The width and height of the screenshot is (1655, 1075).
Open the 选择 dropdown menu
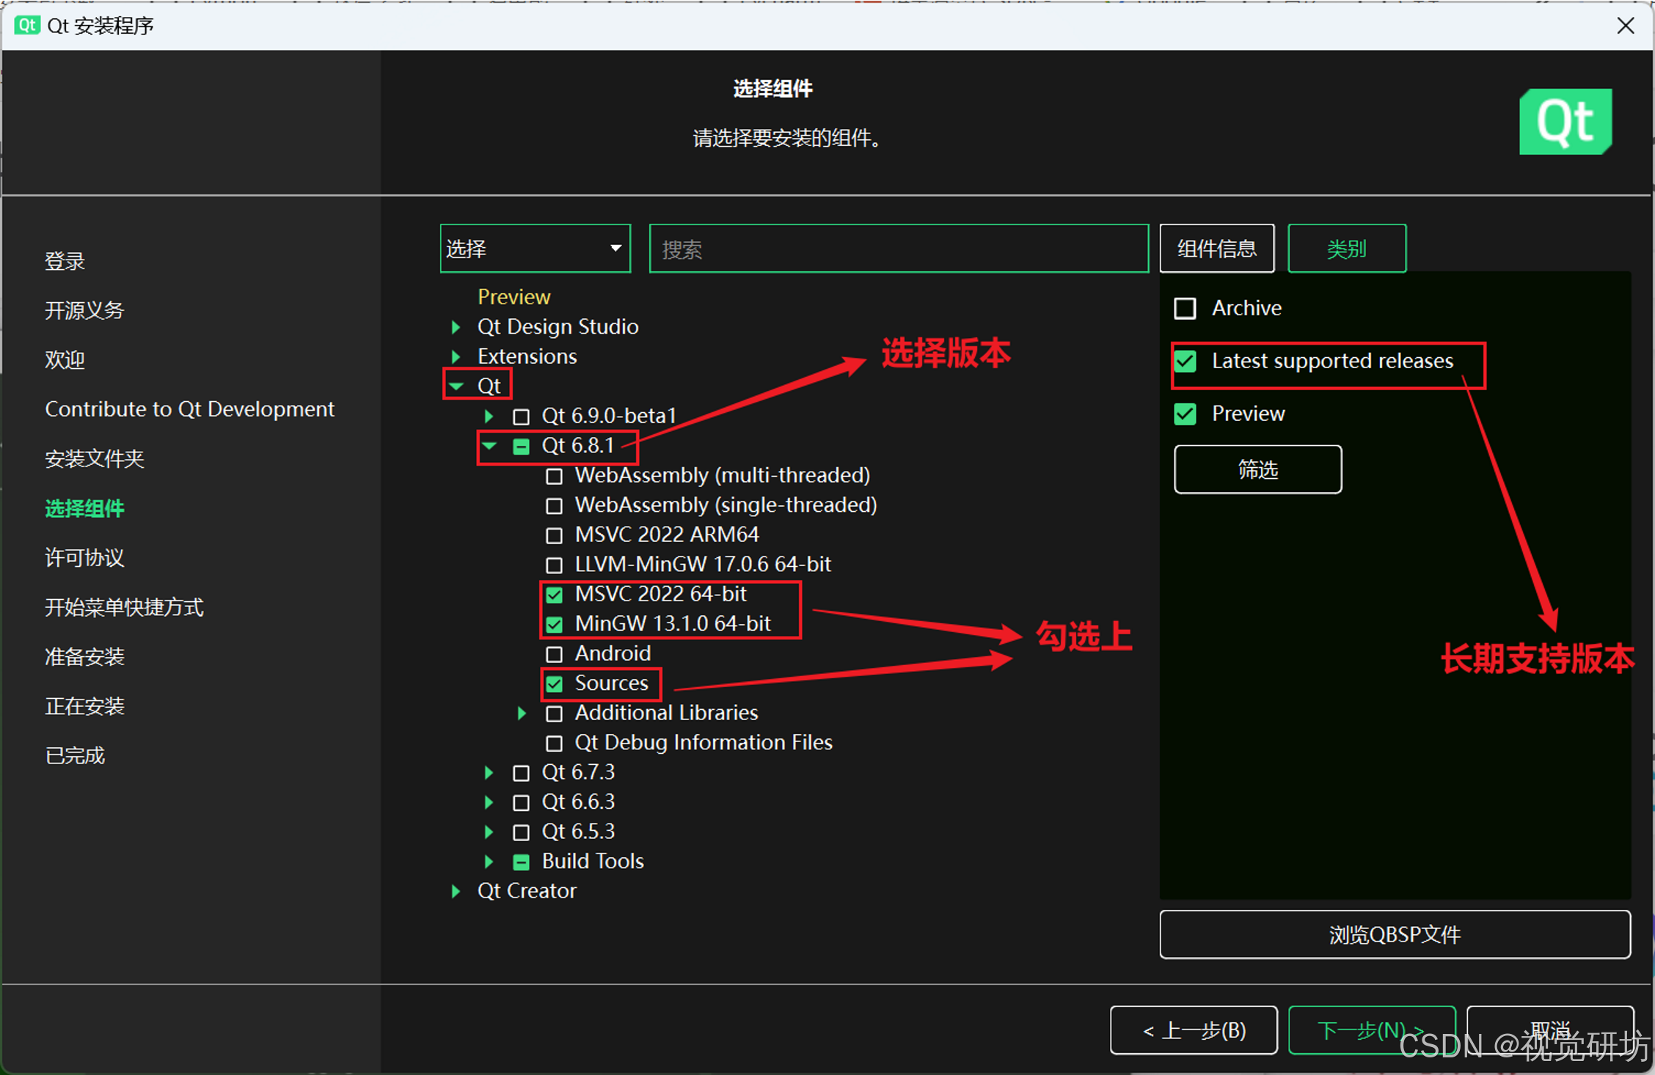pos(535,249)
